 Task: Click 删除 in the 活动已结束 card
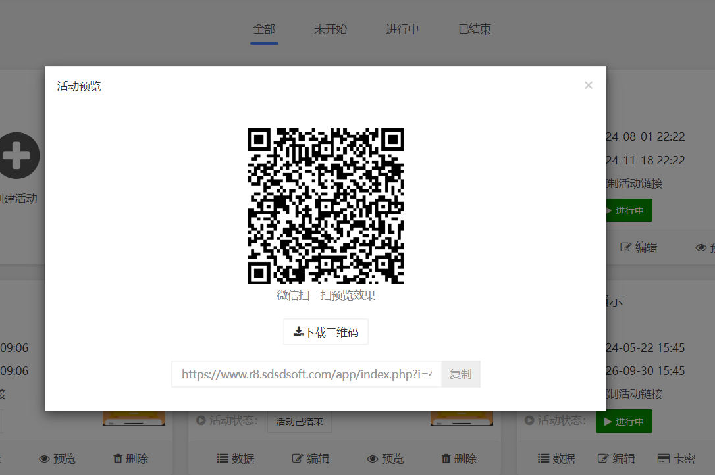point(459,458)
